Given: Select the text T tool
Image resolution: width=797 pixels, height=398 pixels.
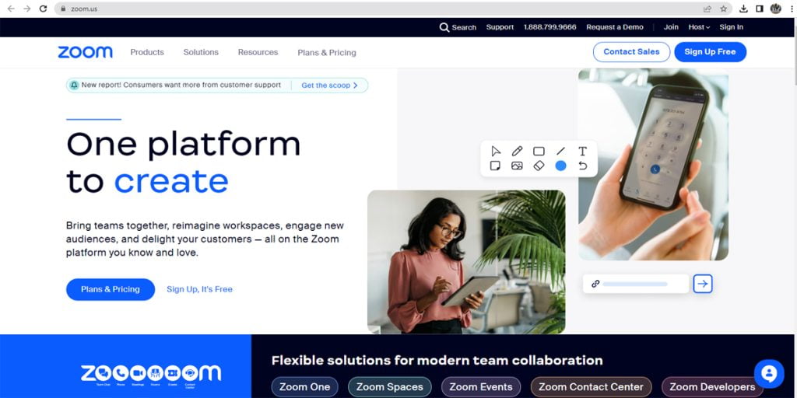Looking at the screenshot, I should 582,152.
